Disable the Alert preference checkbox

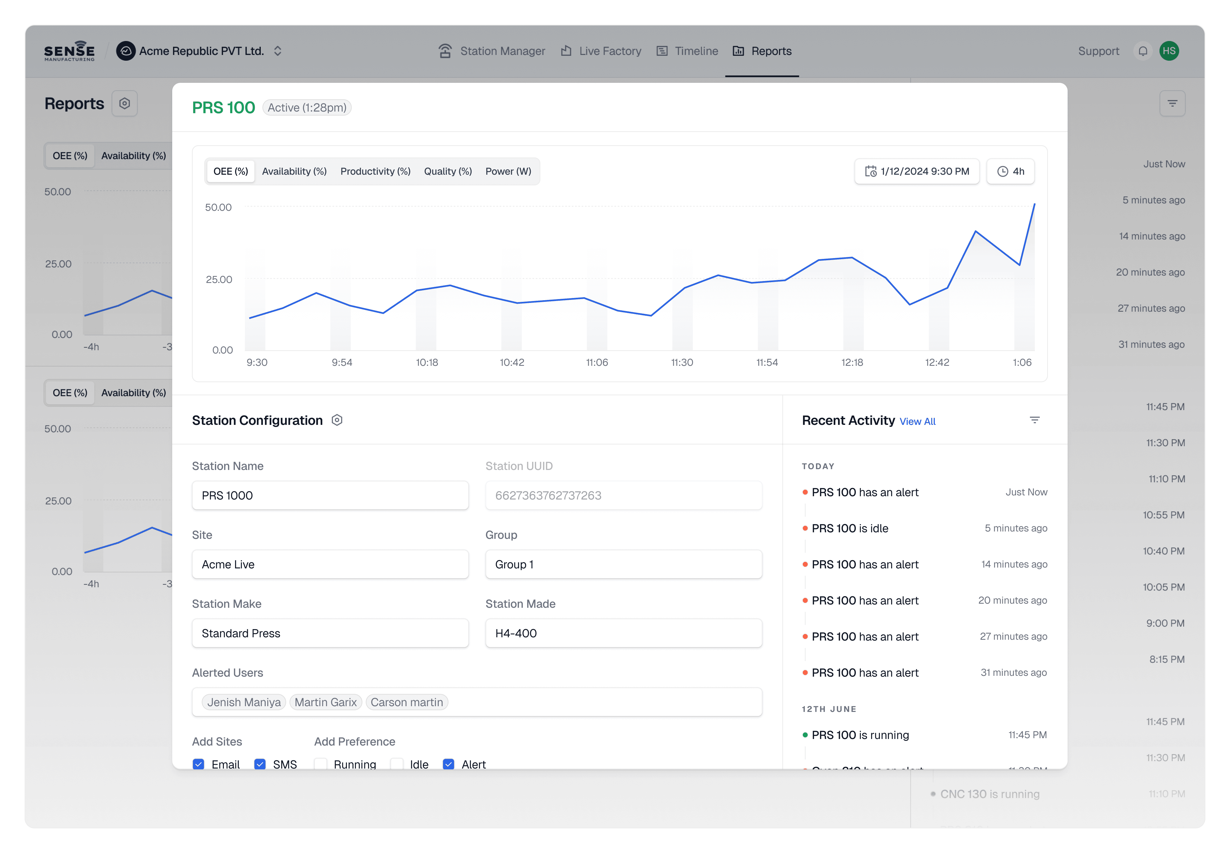(x=449, y=764)
